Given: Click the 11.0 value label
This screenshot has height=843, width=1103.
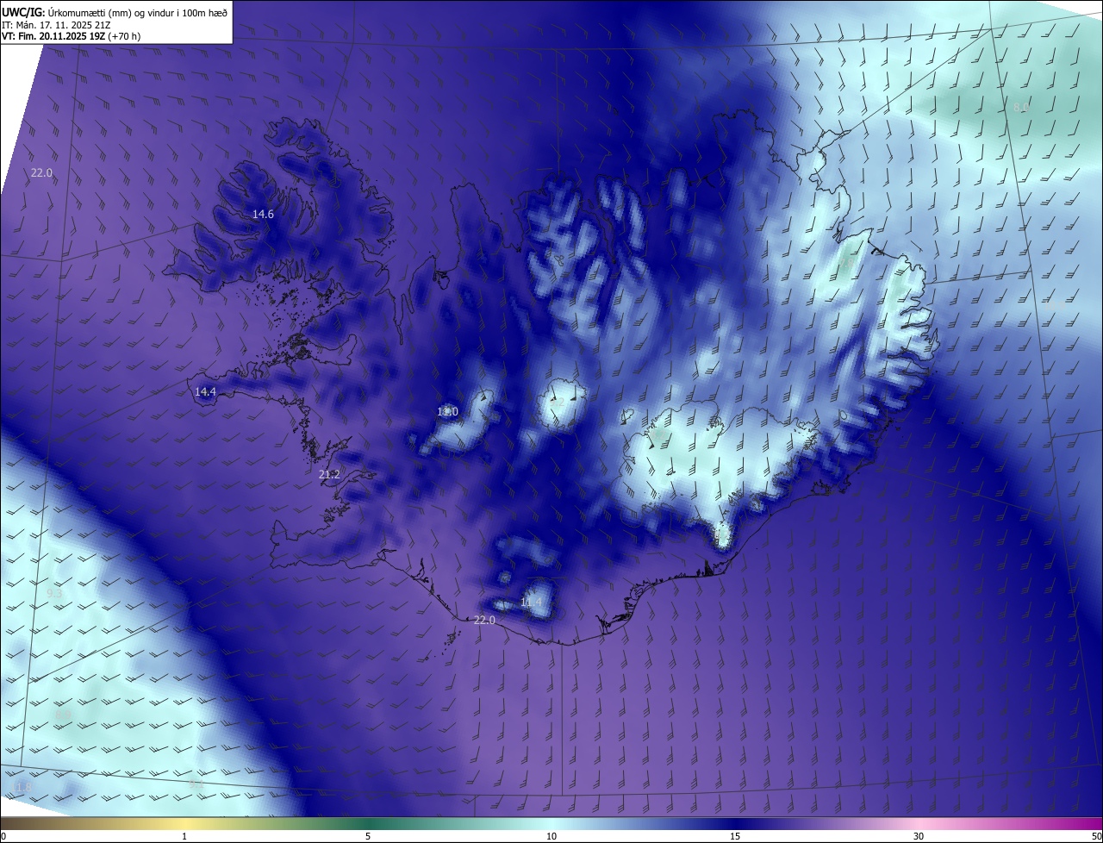Looking at the screenshot, I should tap(447, 412).
